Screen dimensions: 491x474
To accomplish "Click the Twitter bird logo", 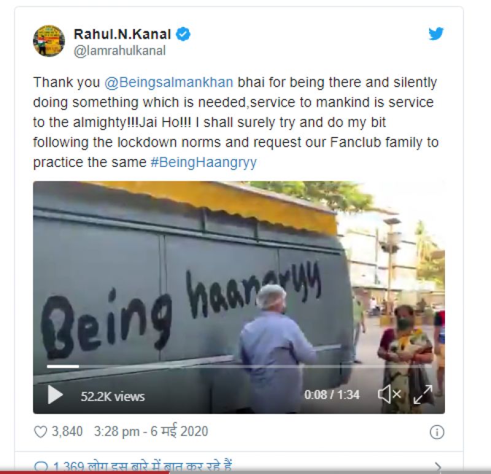I will coord(436,34).
